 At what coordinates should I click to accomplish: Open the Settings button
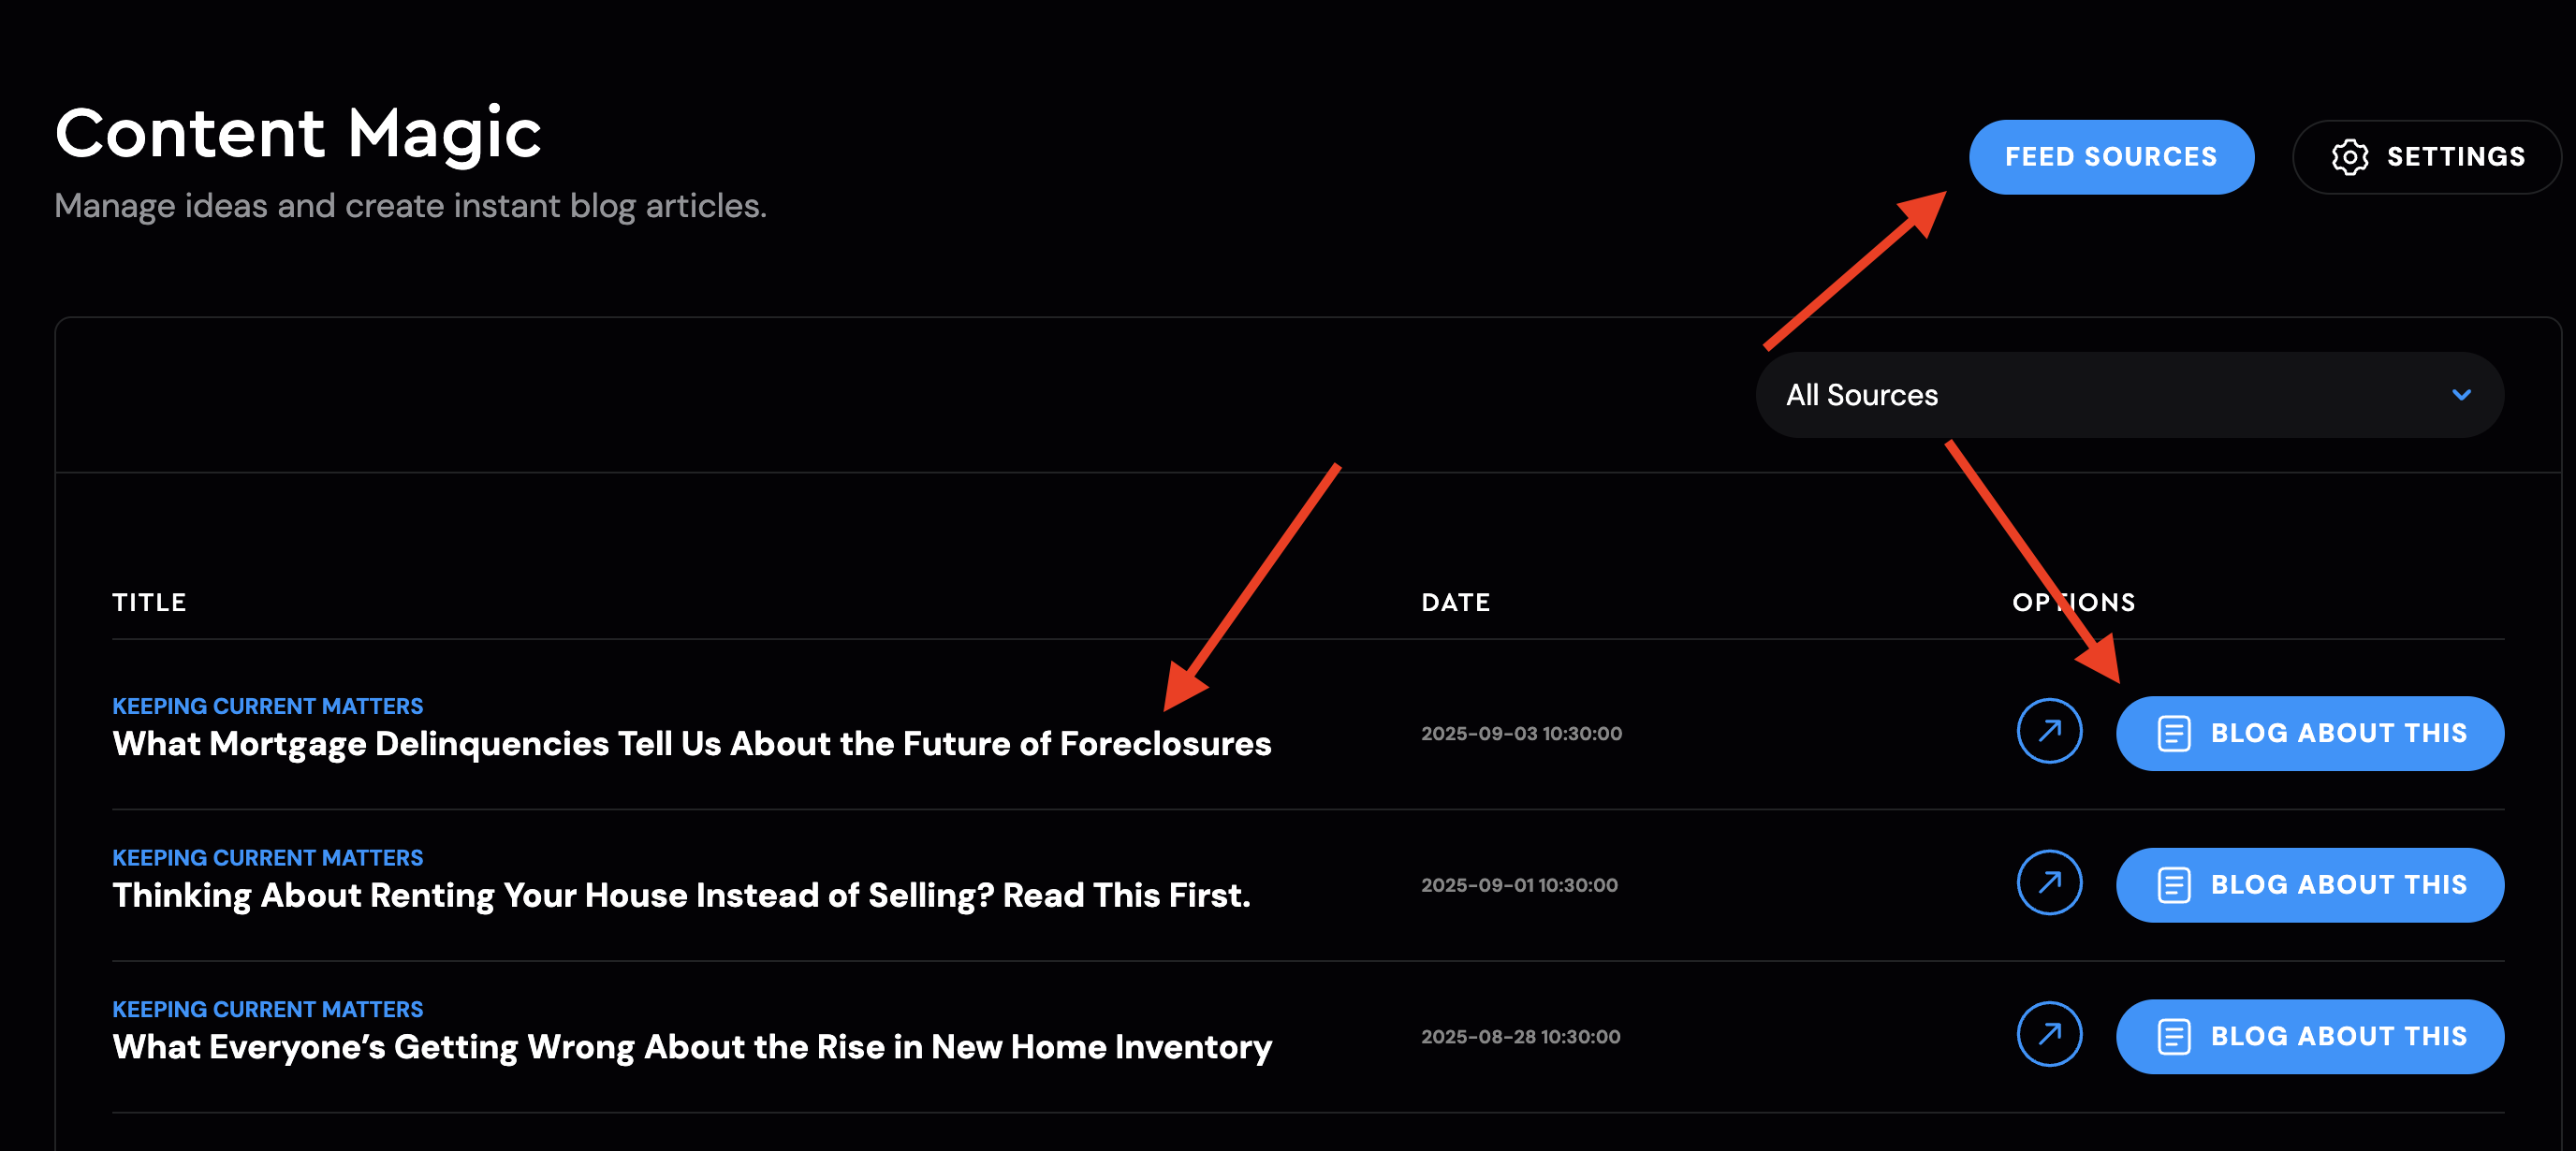click(x=2426, y=157)
